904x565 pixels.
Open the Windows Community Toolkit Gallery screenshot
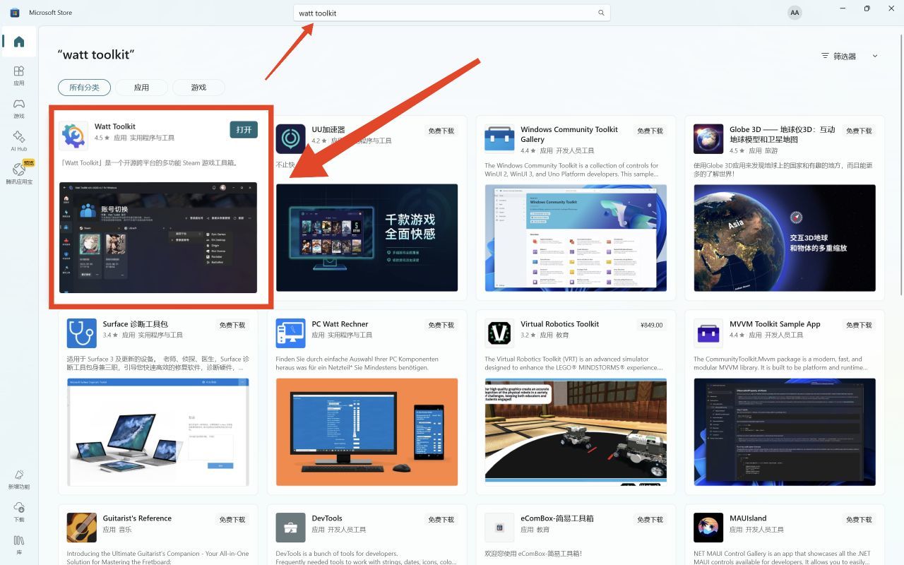point(576,237)
